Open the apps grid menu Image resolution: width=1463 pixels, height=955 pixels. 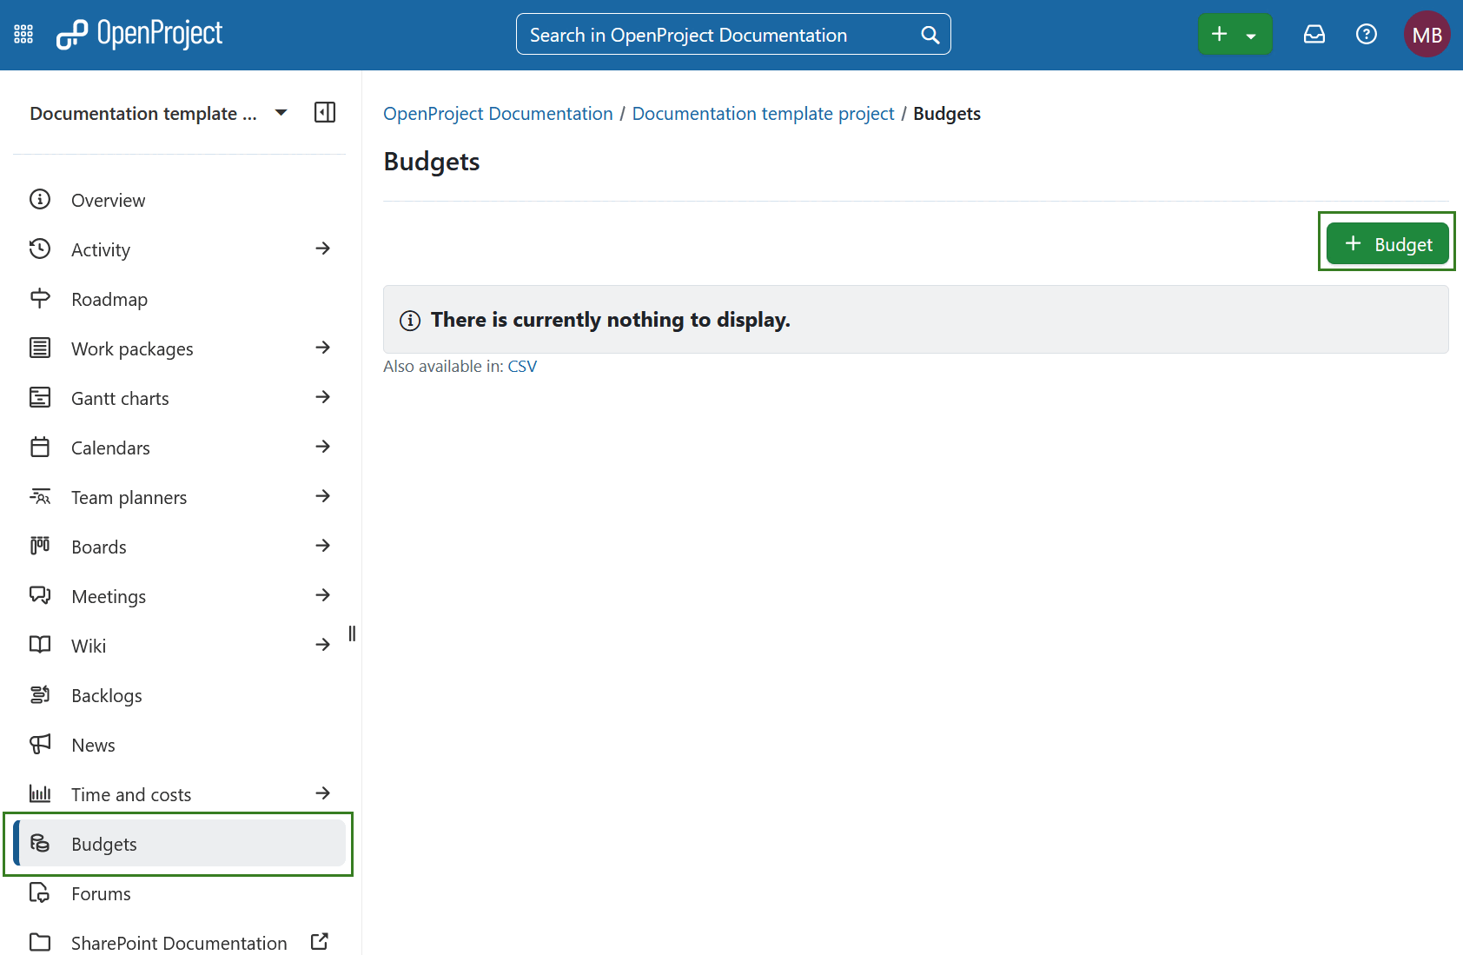coord(23,34)
